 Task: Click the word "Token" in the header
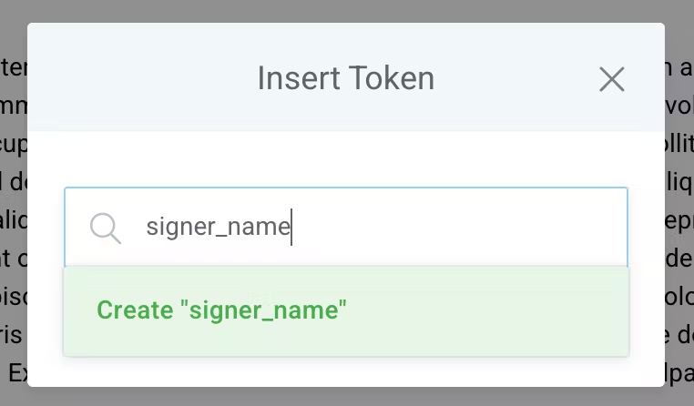(x=392, y=78)
